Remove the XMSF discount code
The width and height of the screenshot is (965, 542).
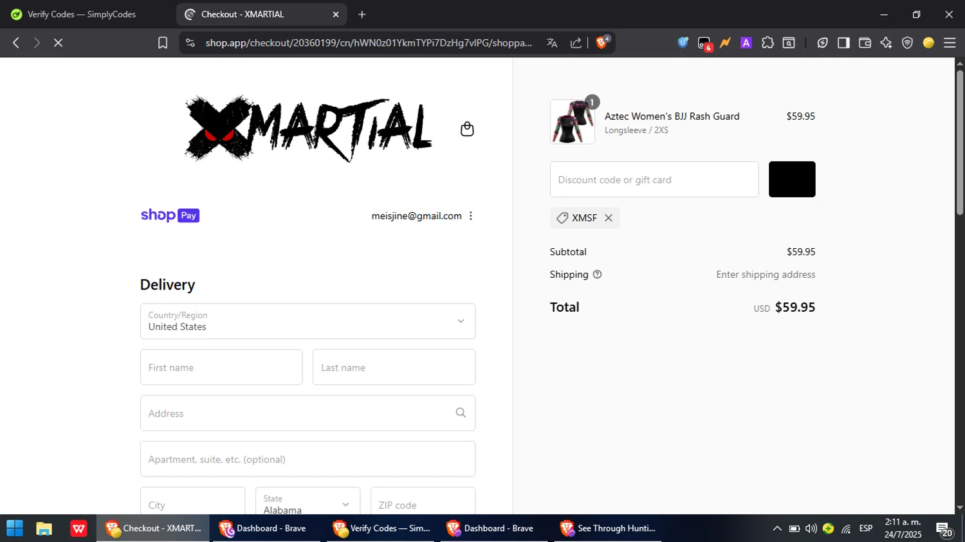pyautogui.click(x=608, y=218)
